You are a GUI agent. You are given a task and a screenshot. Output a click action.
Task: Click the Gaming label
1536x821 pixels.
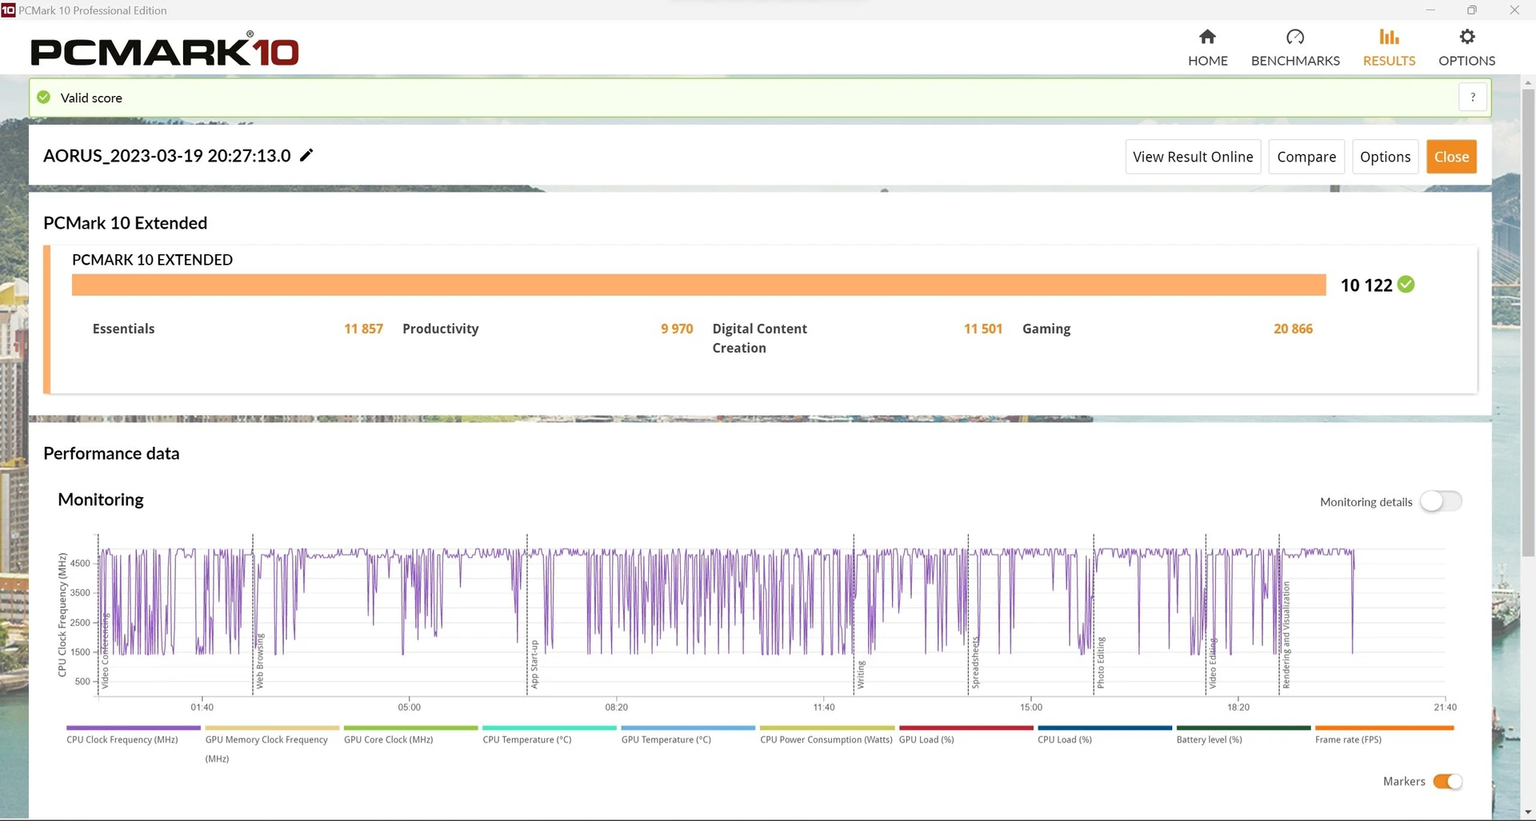tap(1046, 329)
